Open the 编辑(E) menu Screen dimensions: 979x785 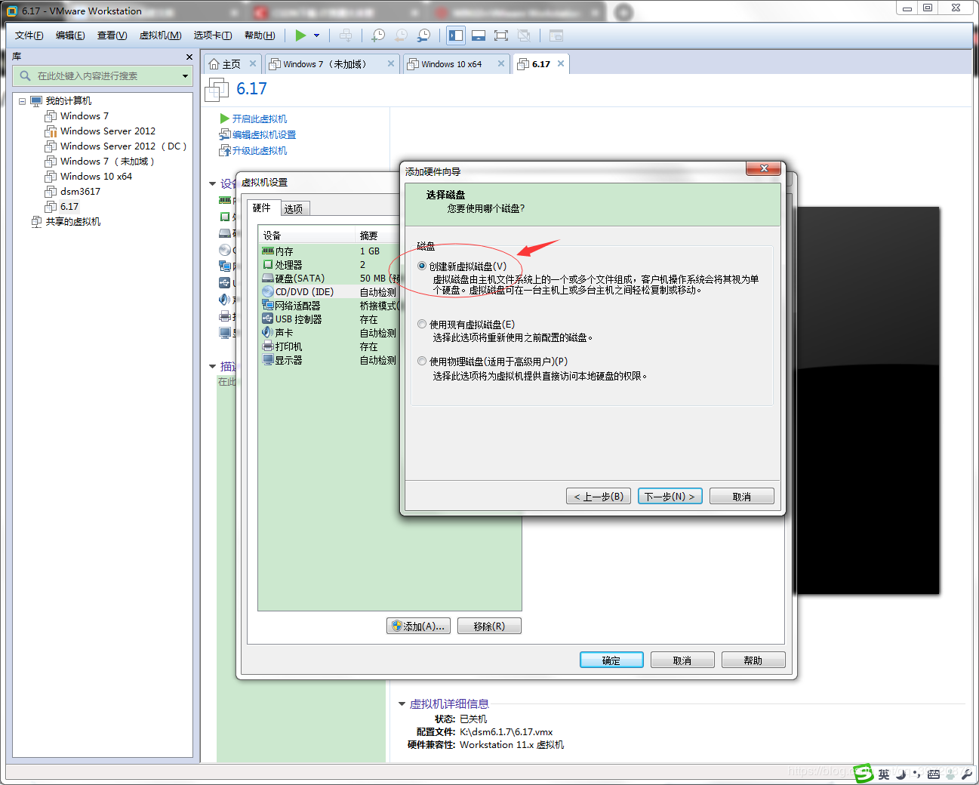coord(70,35)
